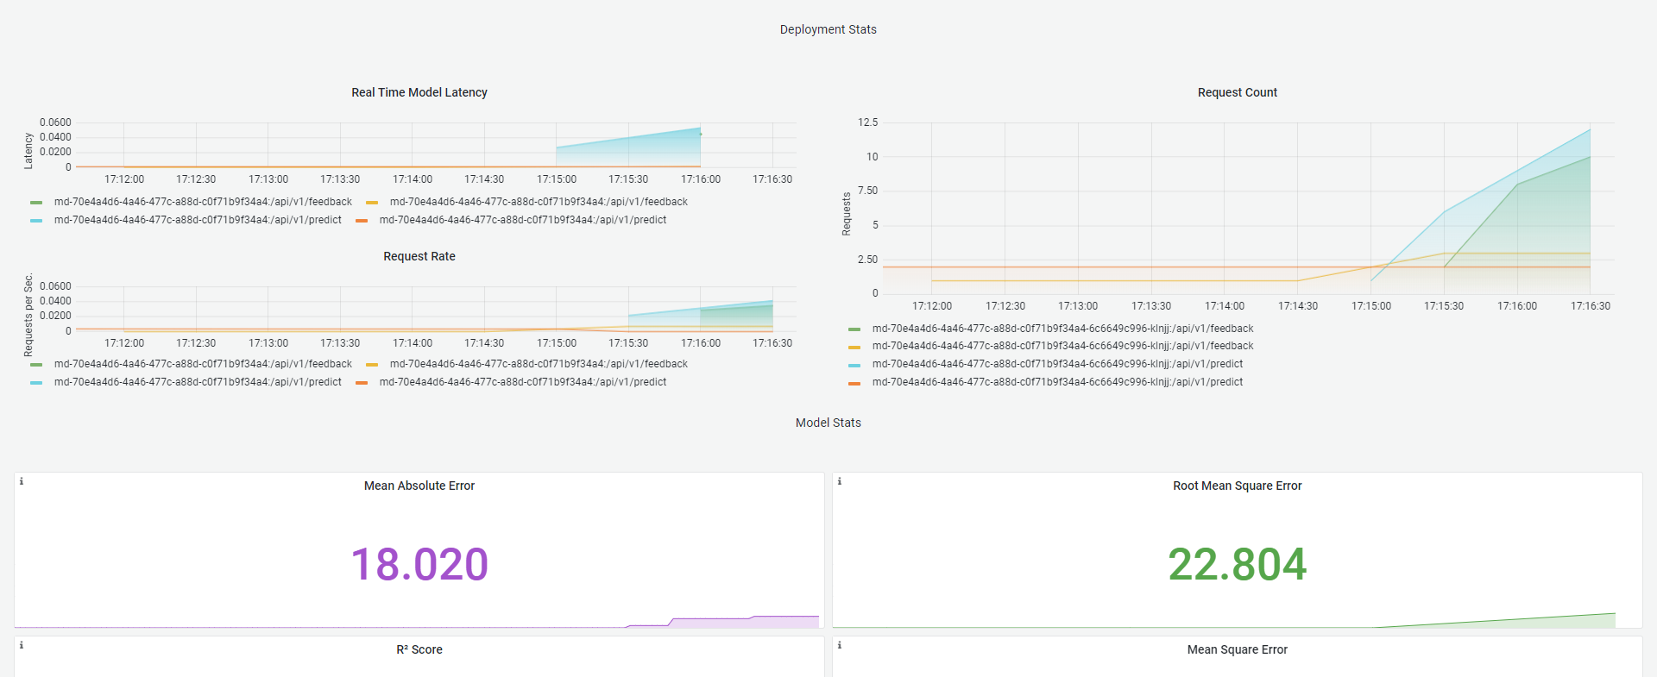The image size is (1657, 677).
Task: Toggle orange predict series label in Latency legend
Action: click(x=523, y=220)
